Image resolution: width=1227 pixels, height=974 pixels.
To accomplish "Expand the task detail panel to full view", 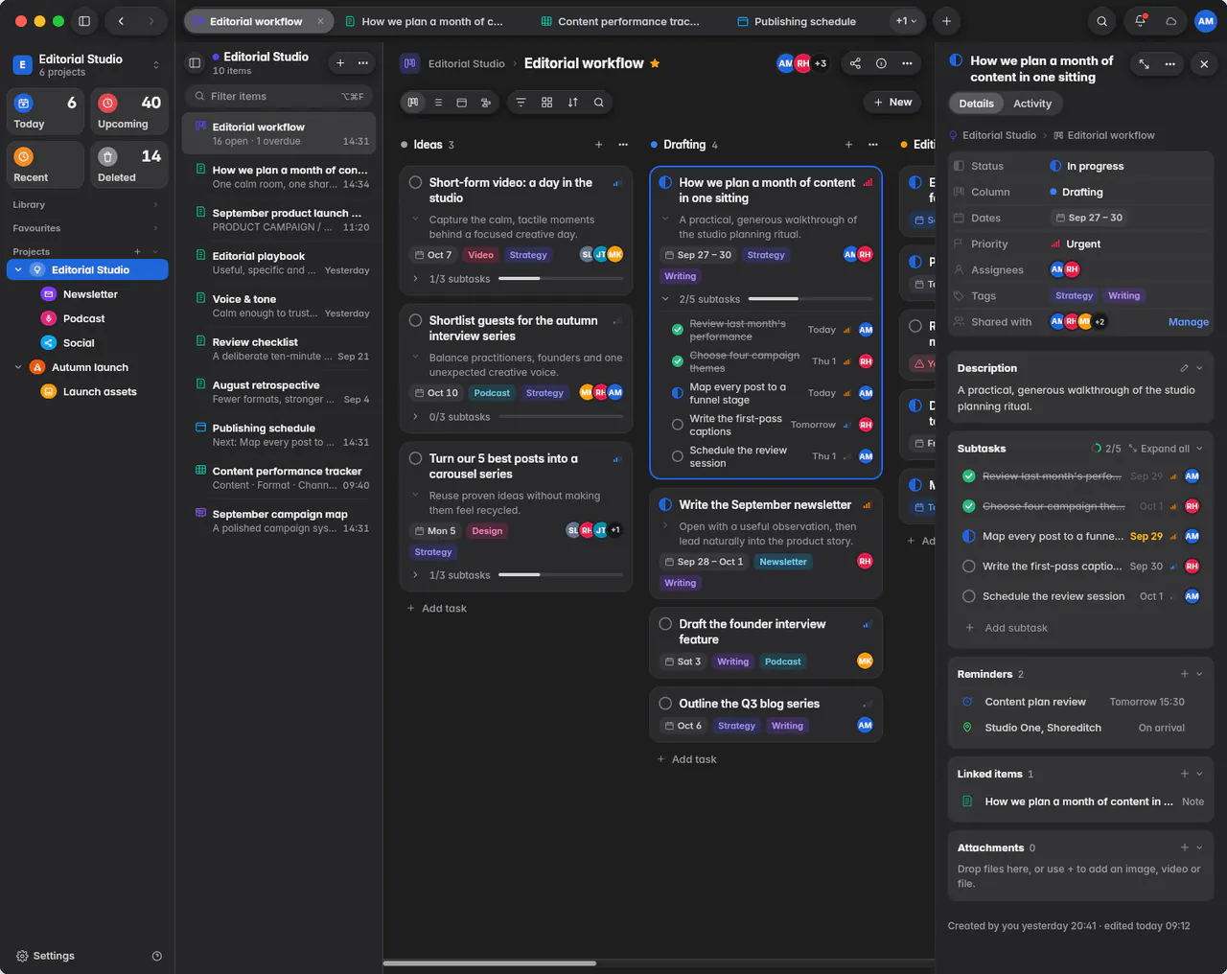I will (1144, 64).
